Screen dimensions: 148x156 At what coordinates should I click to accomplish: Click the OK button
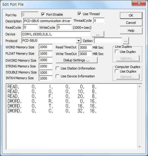point(131,15)
